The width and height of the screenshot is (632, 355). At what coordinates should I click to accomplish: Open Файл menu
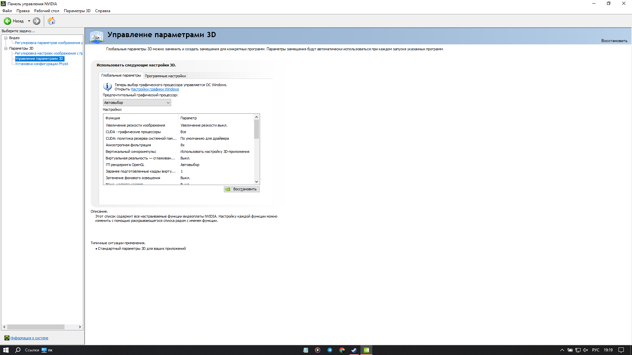point(7,11)
